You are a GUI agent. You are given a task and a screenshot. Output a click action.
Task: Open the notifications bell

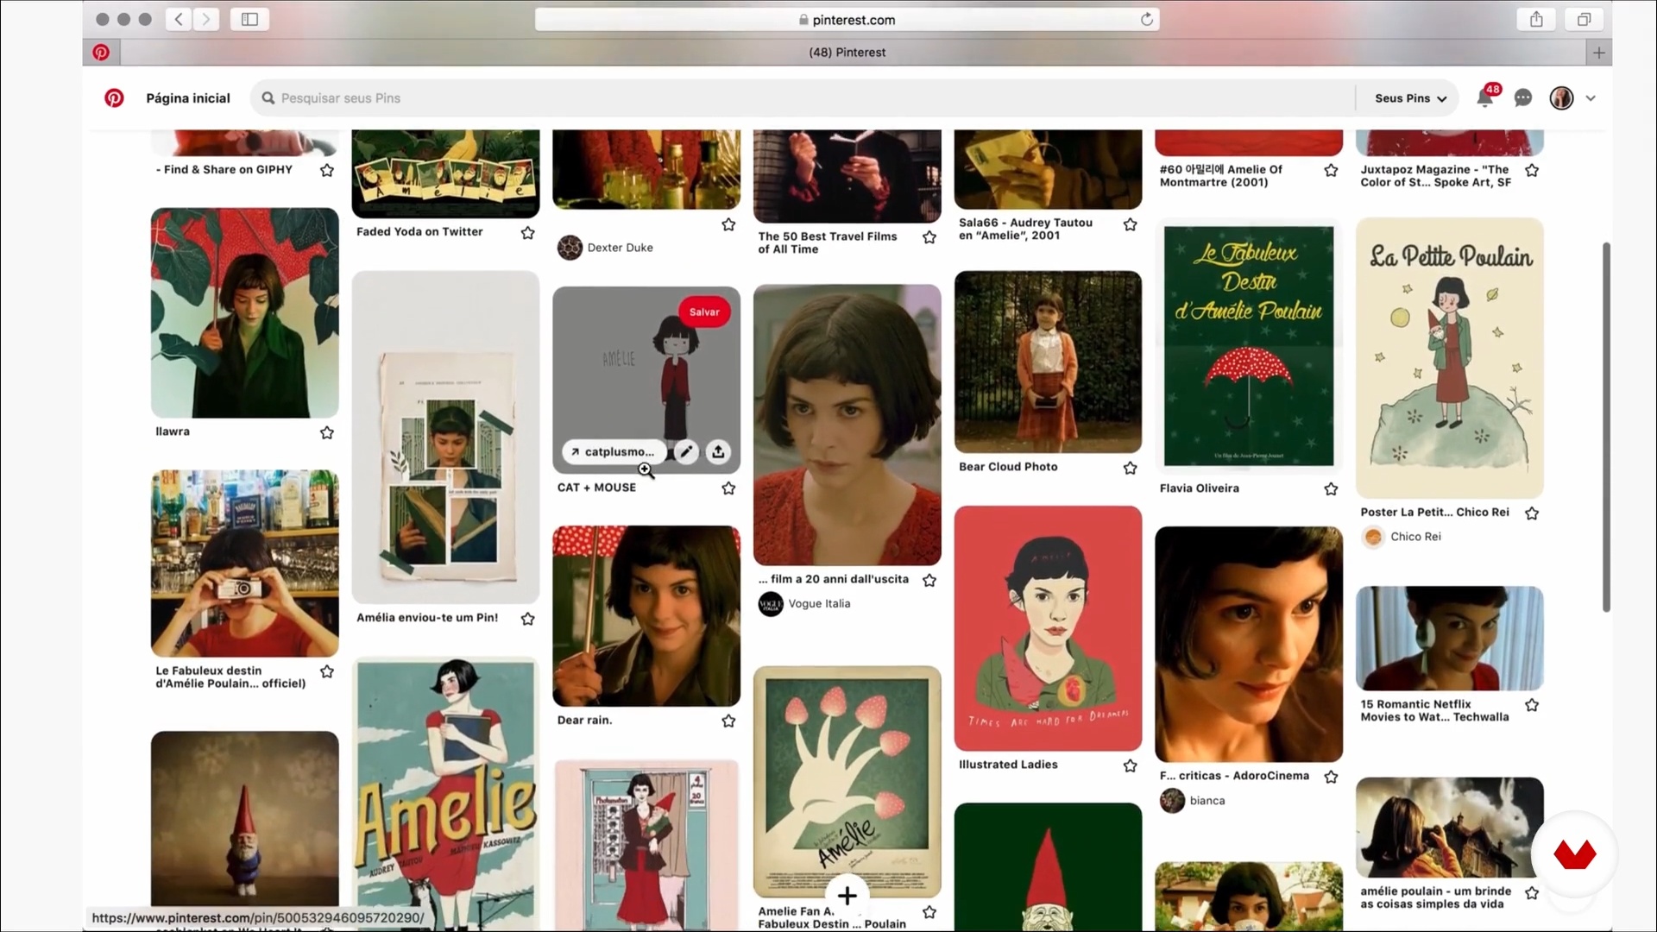pyautogui.click(x=1484, y=98)
